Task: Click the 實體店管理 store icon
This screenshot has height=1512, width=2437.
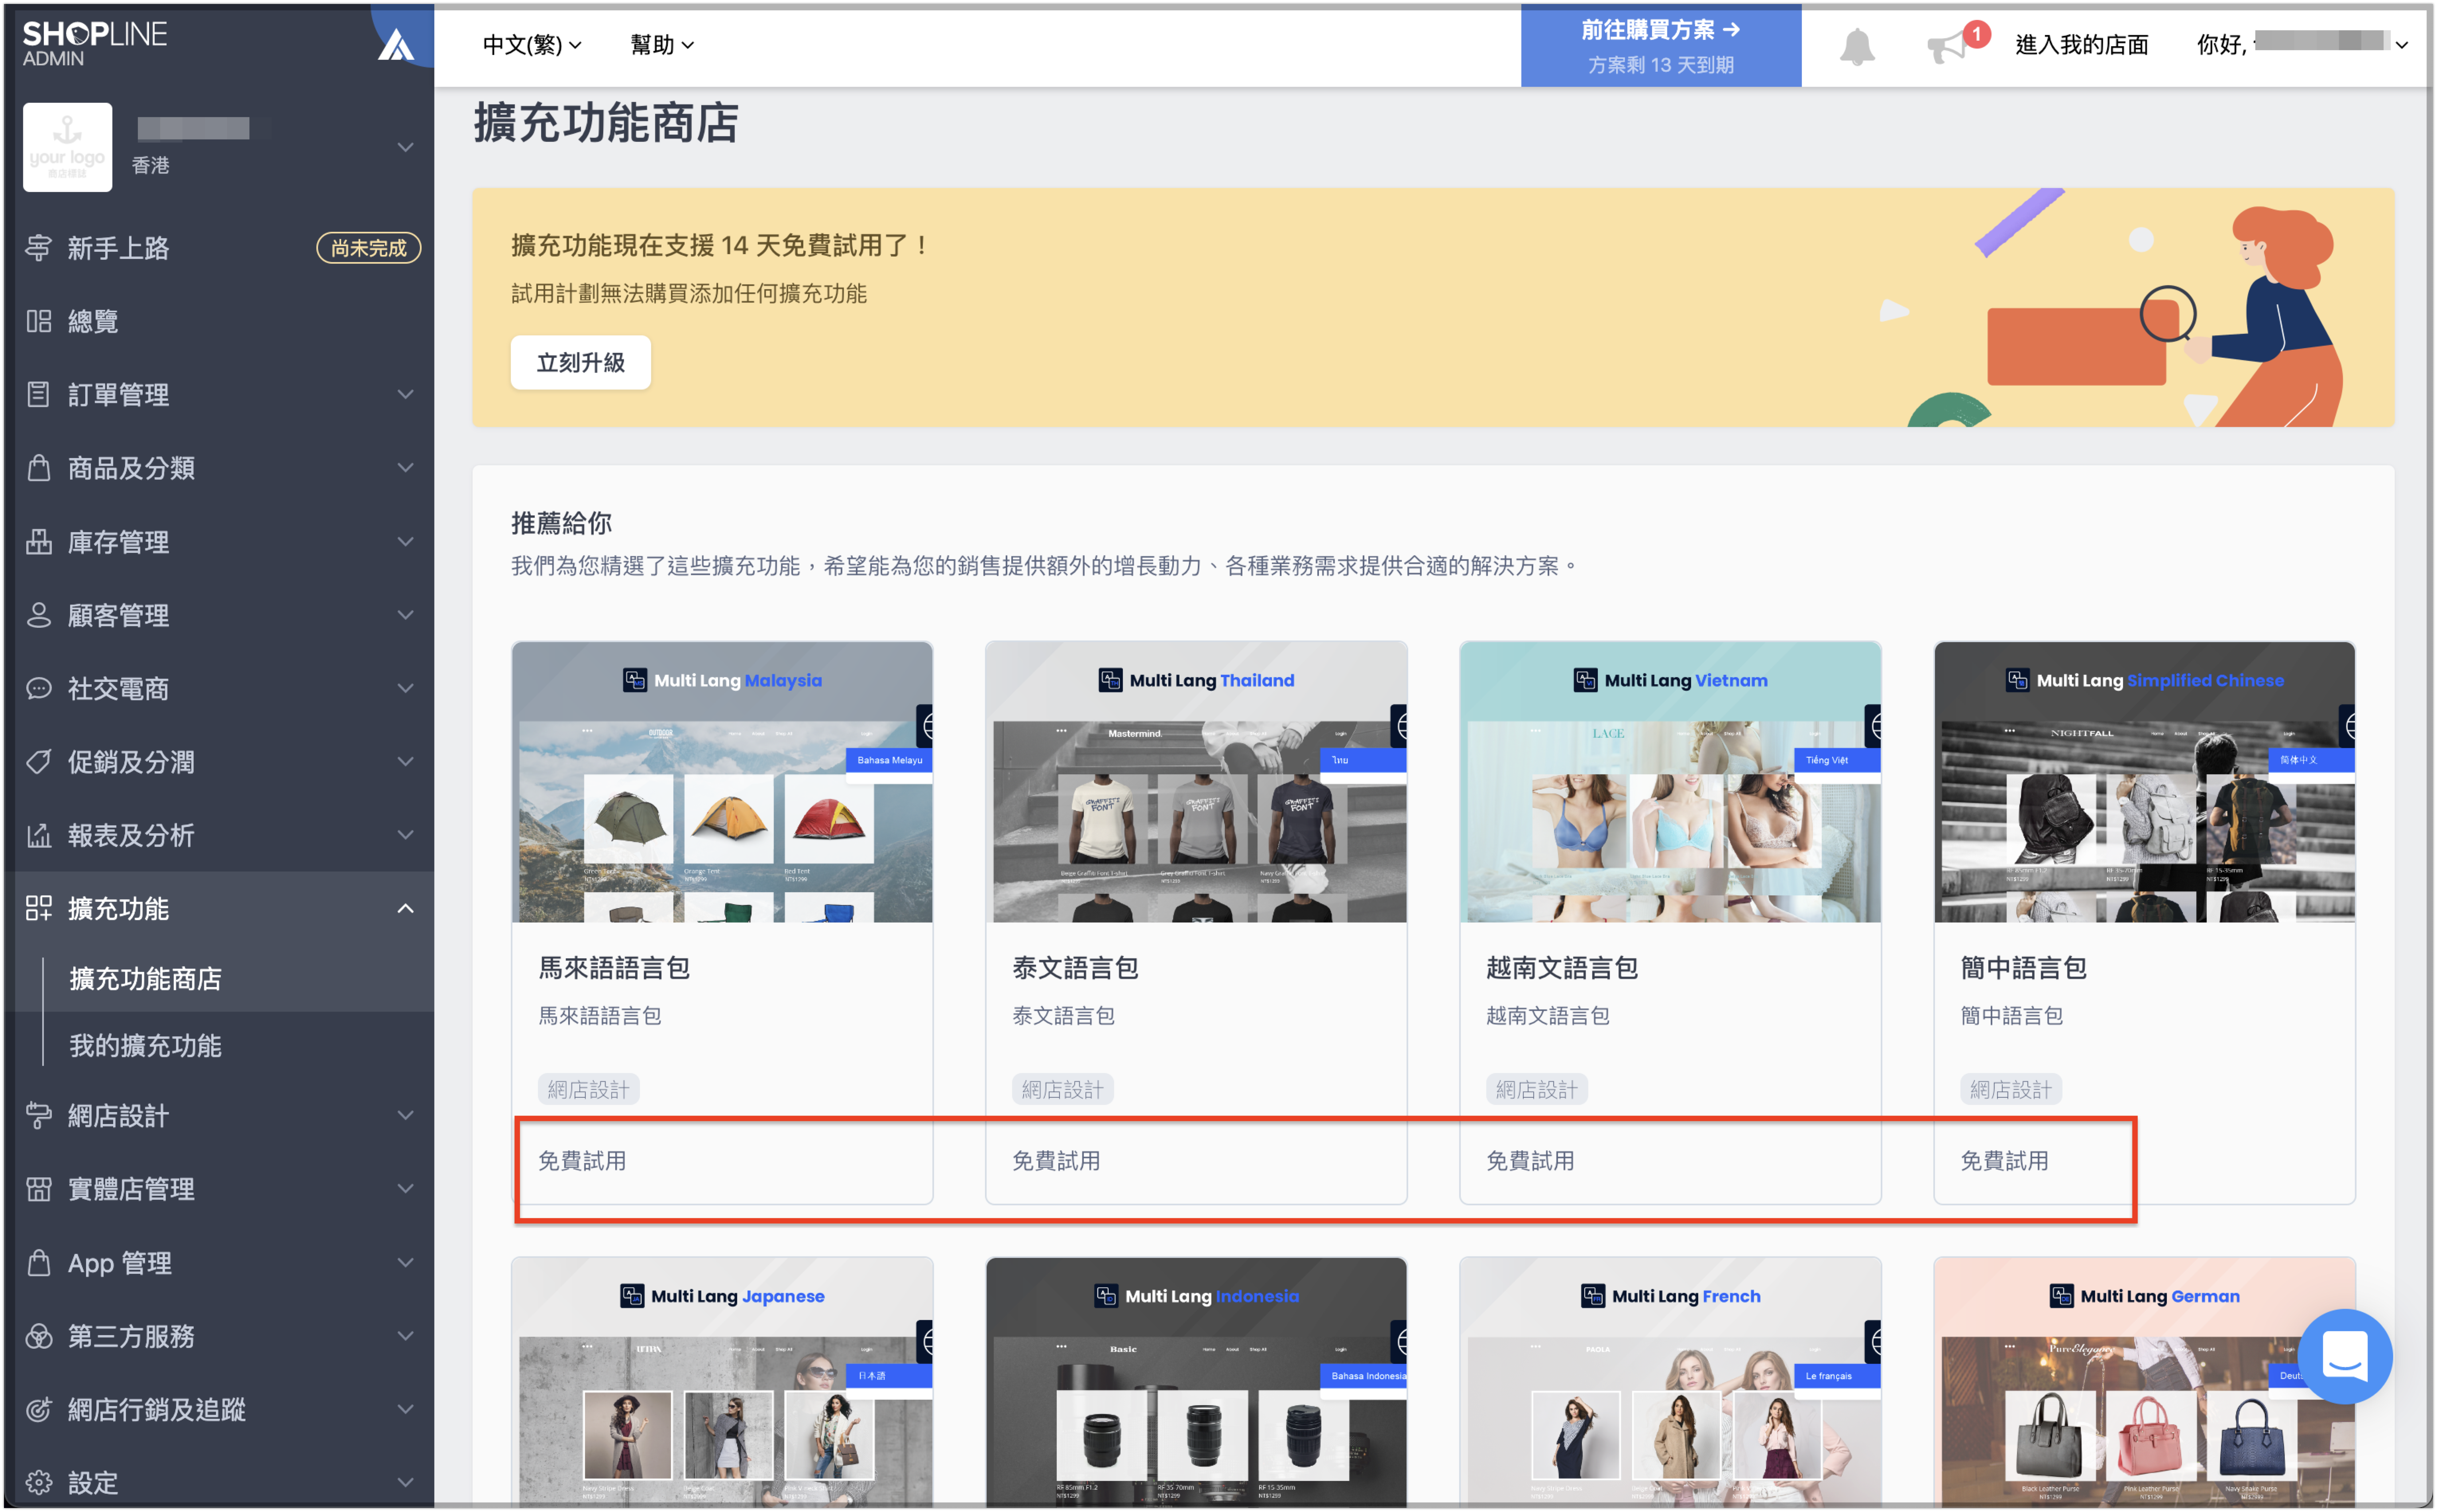Action: (x=39, y=1188)
